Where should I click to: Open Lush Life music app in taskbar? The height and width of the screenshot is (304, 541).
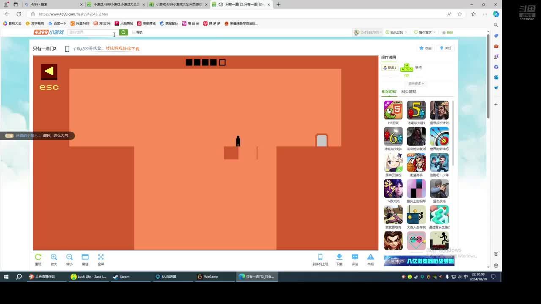coord(88,277)
